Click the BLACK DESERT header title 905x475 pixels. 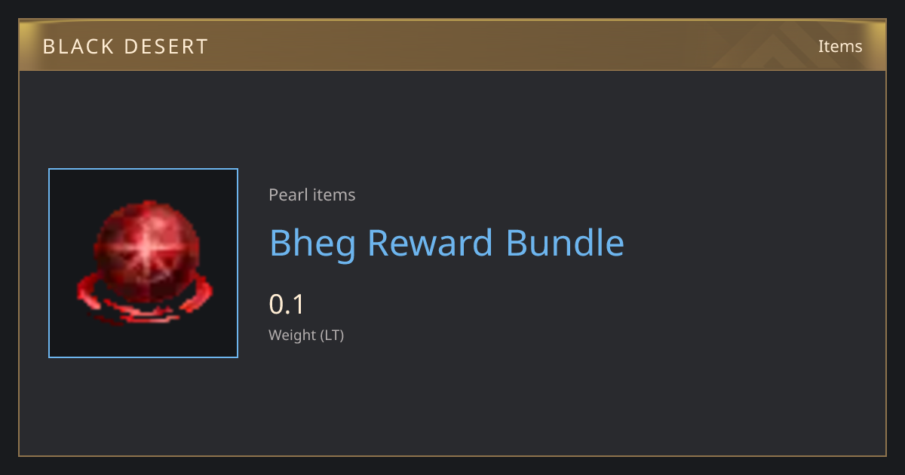(125, 47)
